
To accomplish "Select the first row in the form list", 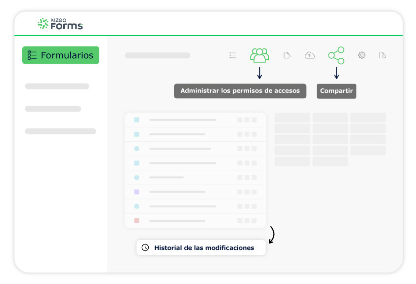I will pyautogui.click(x=195, y=120).
